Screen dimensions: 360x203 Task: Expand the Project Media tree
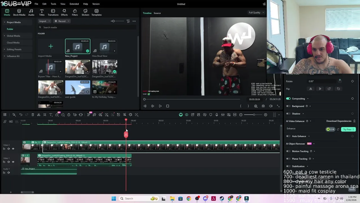(x=4, y=22)
